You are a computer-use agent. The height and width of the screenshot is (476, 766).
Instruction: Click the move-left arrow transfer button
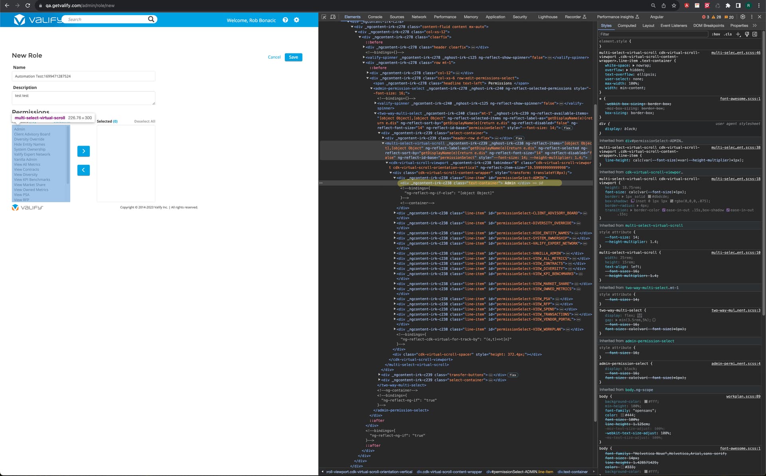[83, 170]
